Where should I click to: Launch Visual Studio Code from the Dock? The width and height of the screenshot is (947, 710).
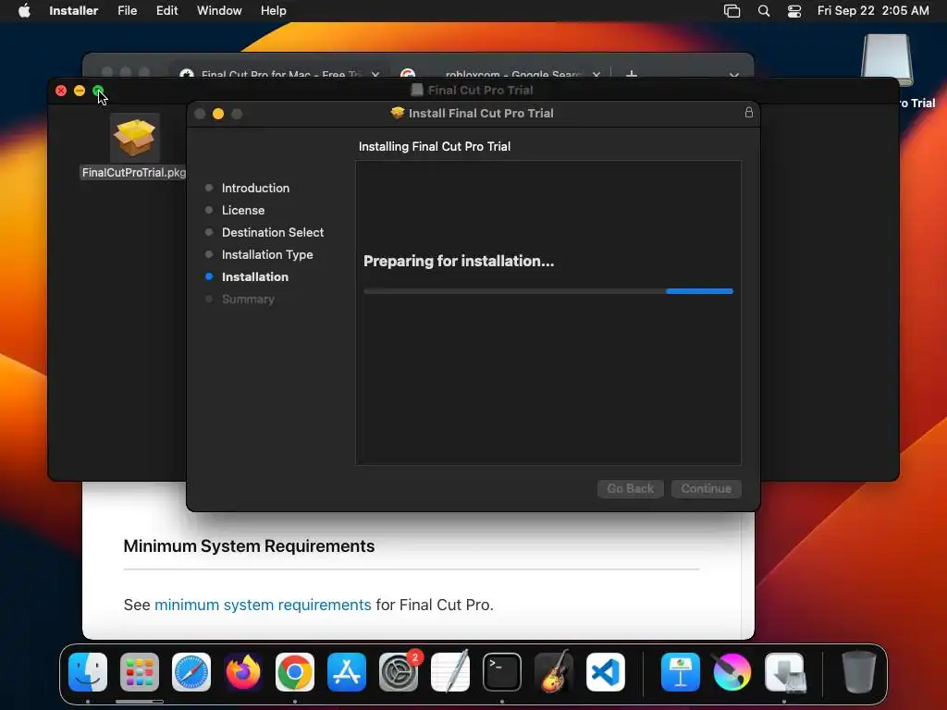tap(605, 672)
